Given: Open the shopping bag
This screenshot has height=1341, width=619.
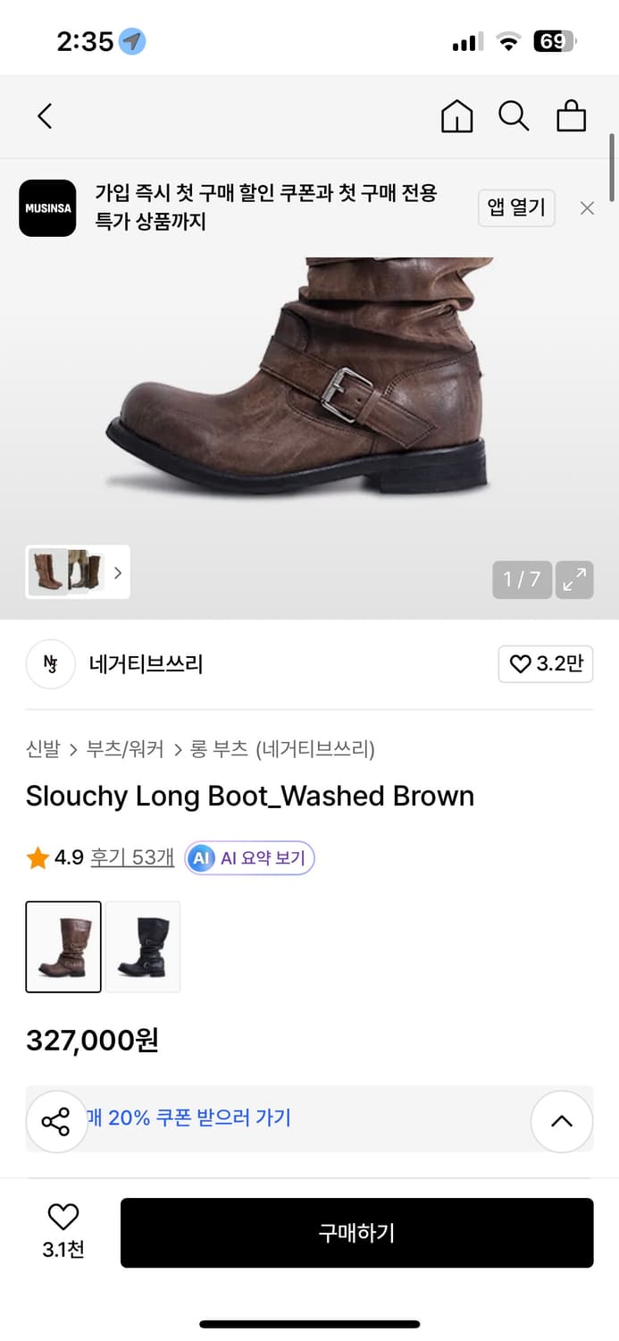Looking at the screenshot, I should [571, 116].
